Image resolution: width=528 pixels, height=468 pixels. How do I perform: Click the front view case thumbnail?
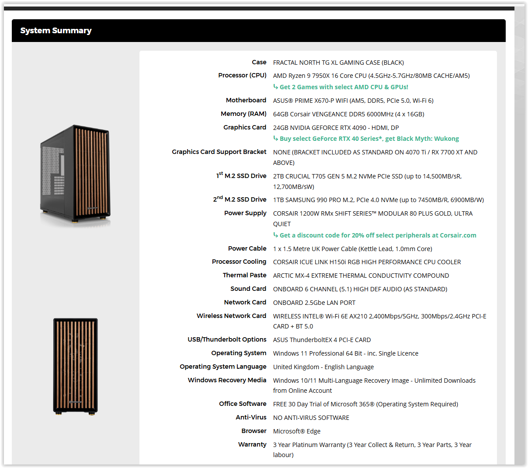75,367
